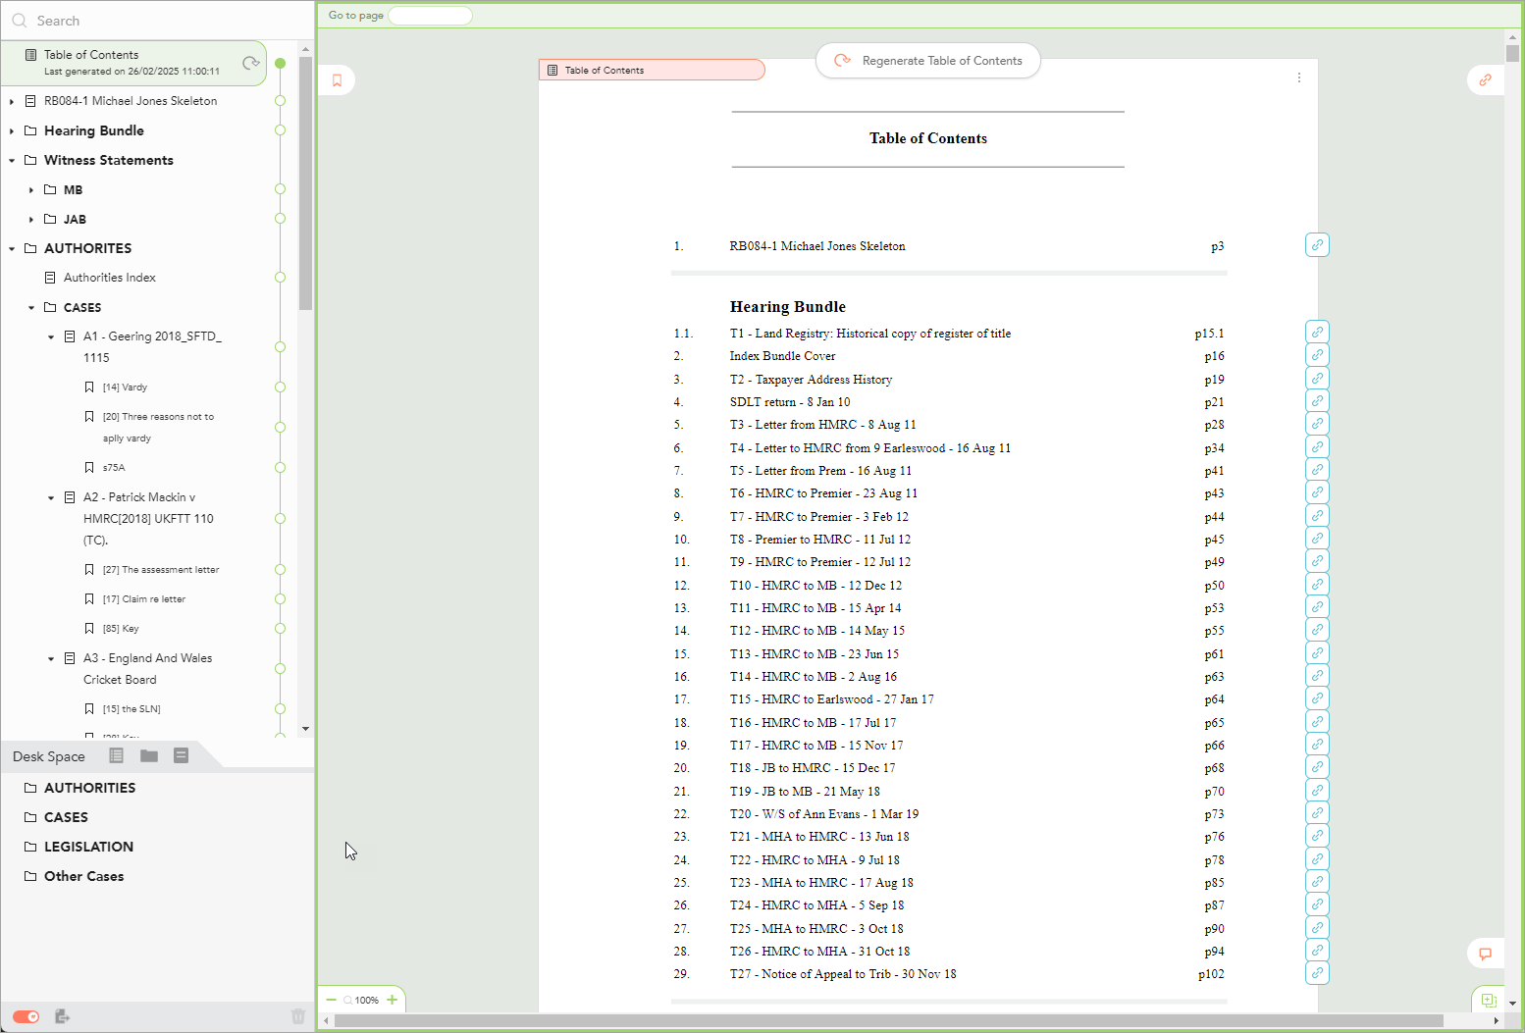Image resolution: width=1525 pixels, height=1033 pixels.
Task: Open T15 - HMRC to Earlswood entry
Action: point(831,699)
